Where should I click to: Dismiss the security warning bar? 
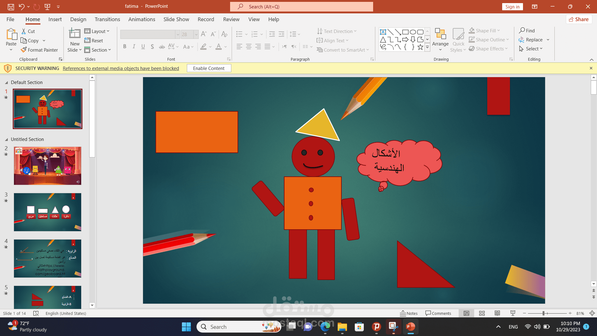[591, 68]
